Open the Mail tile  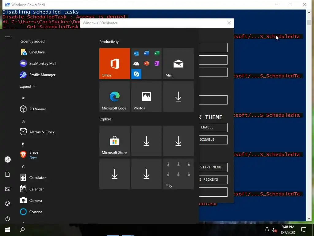(178, 63)
